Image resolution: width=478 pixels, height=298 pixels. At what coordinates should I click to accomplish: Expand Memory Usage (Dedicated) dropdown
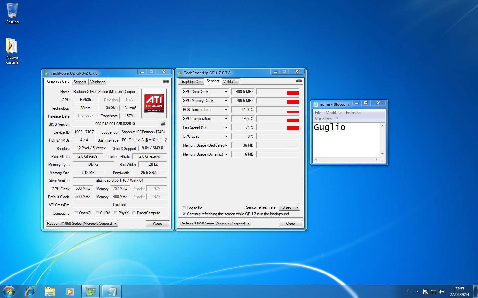click(226, 145)
